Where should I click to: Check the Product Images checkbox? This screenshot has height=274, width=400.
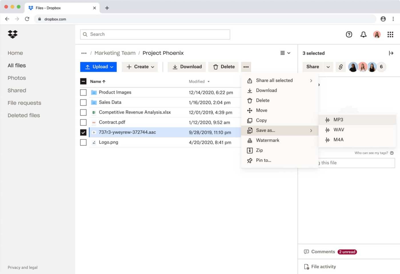(x=83, y=92)
